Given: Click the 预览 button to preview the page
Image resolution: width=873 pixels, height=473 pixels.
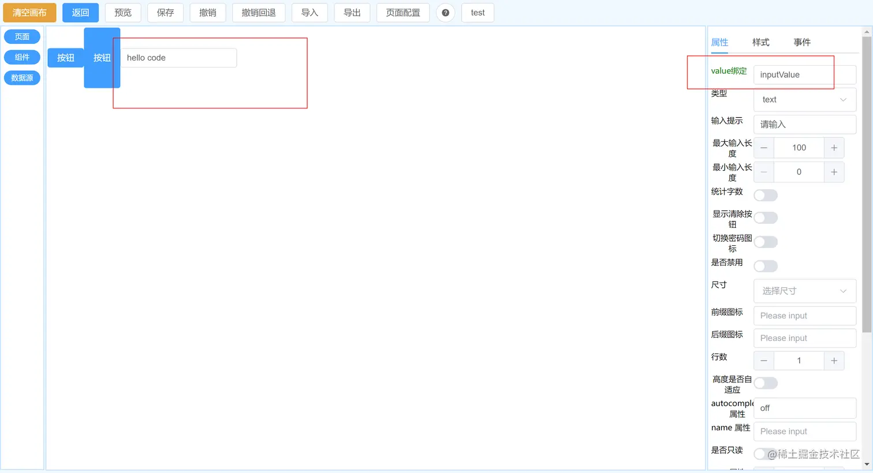Looking at the screenshot, I should (122, 12).
